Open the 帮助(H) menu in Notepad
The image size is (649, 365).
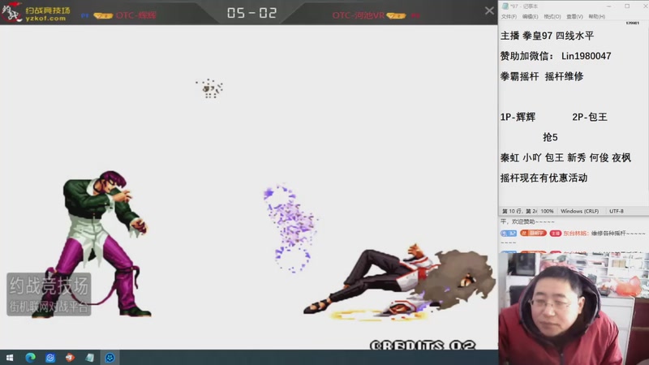click(x=596, y=16)
